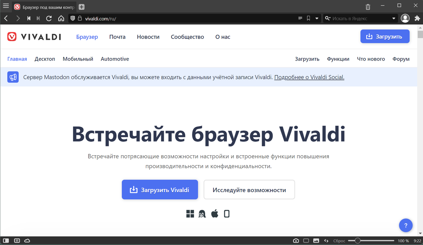Select the Десктоп sub-navigation link

point(45,59)
